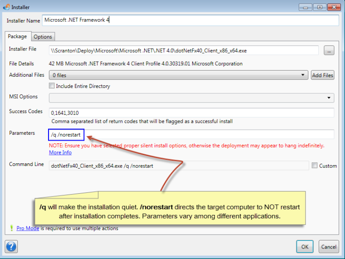The height and width of the screenshot is (259, 345).
Task: Close the Installer window
Action: tap(334, 7)
